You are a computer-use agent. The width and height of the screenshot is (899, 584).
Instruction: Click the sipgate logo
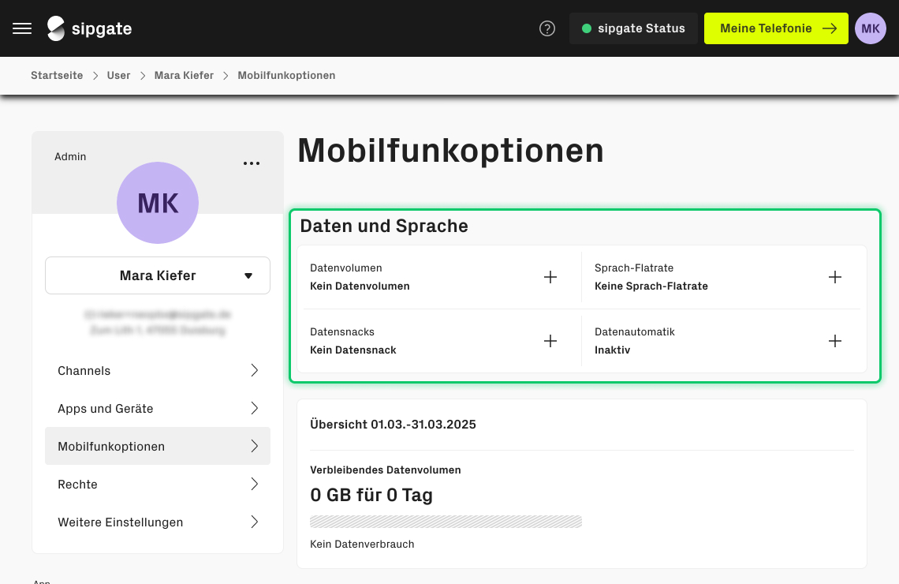pyautogui.click(x=89, y=28)
